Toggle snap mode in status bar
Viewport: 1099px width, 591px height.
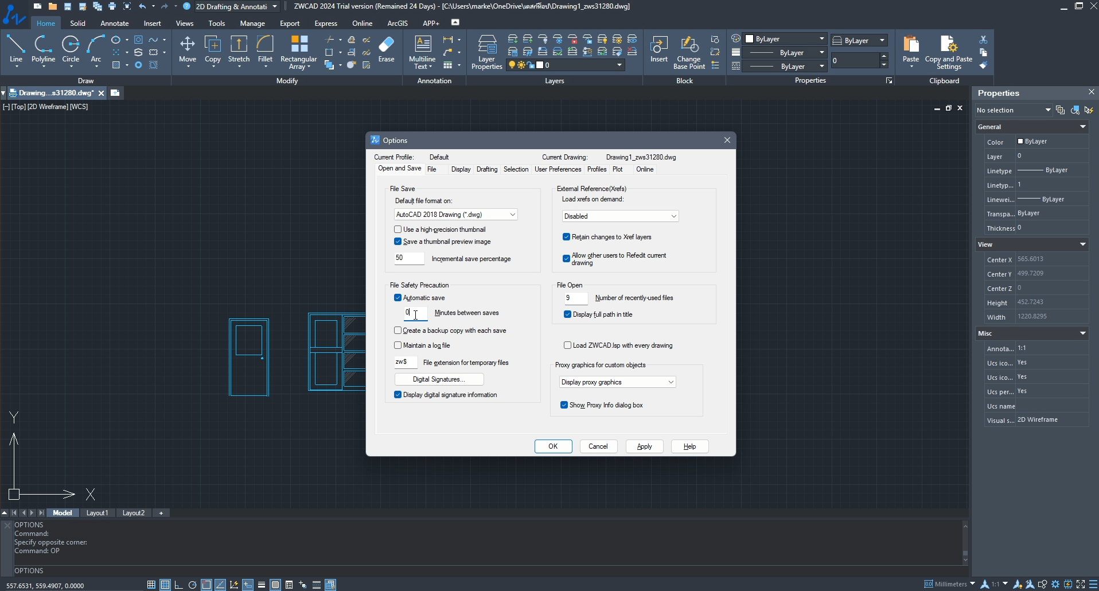pos(151,585)
